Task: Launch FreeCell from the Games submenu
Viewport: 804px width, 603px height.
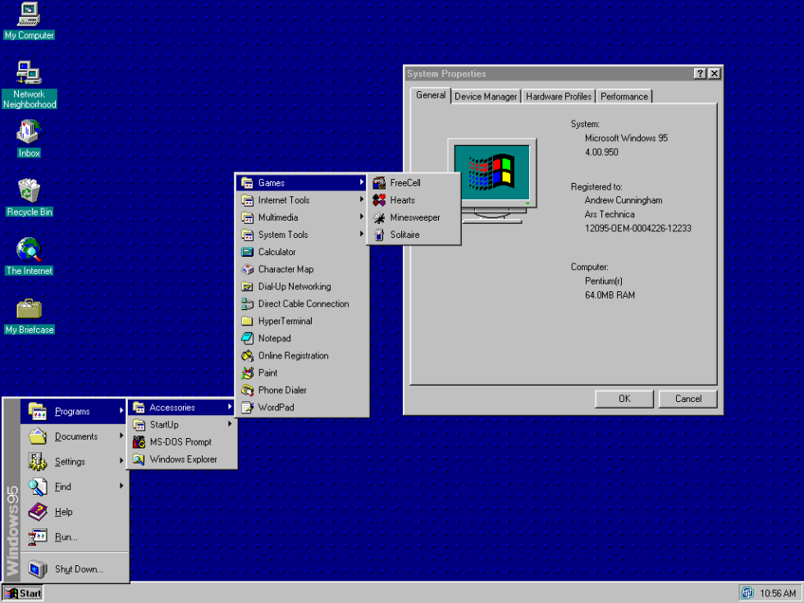Action: (x=405, y=182)
